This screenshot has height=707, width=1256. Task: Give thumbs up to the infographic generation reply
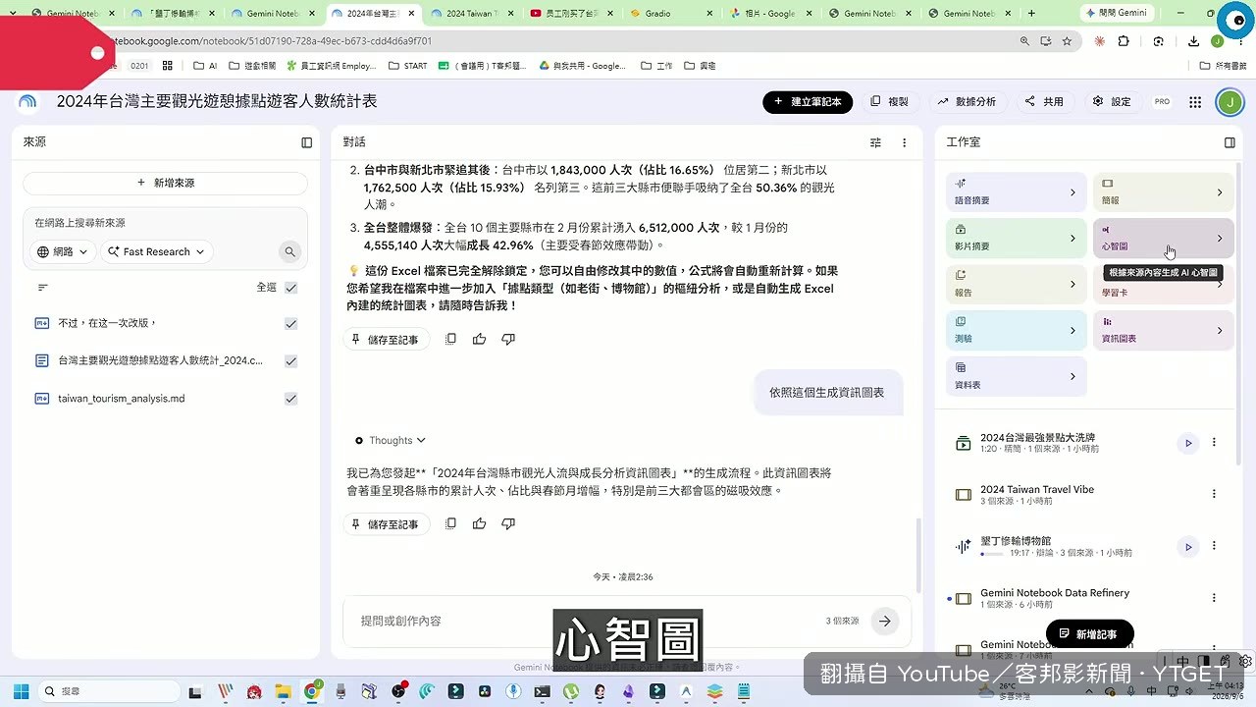(x=479, y=524)
